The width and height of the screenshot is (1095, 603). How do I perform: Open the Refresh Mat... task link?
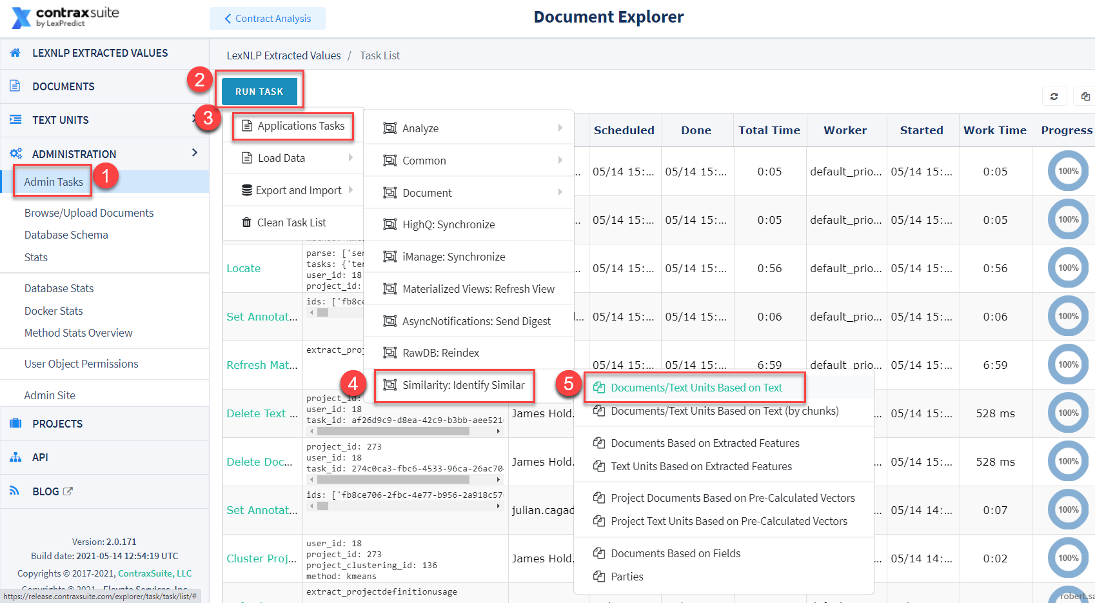tap(262, 365)
